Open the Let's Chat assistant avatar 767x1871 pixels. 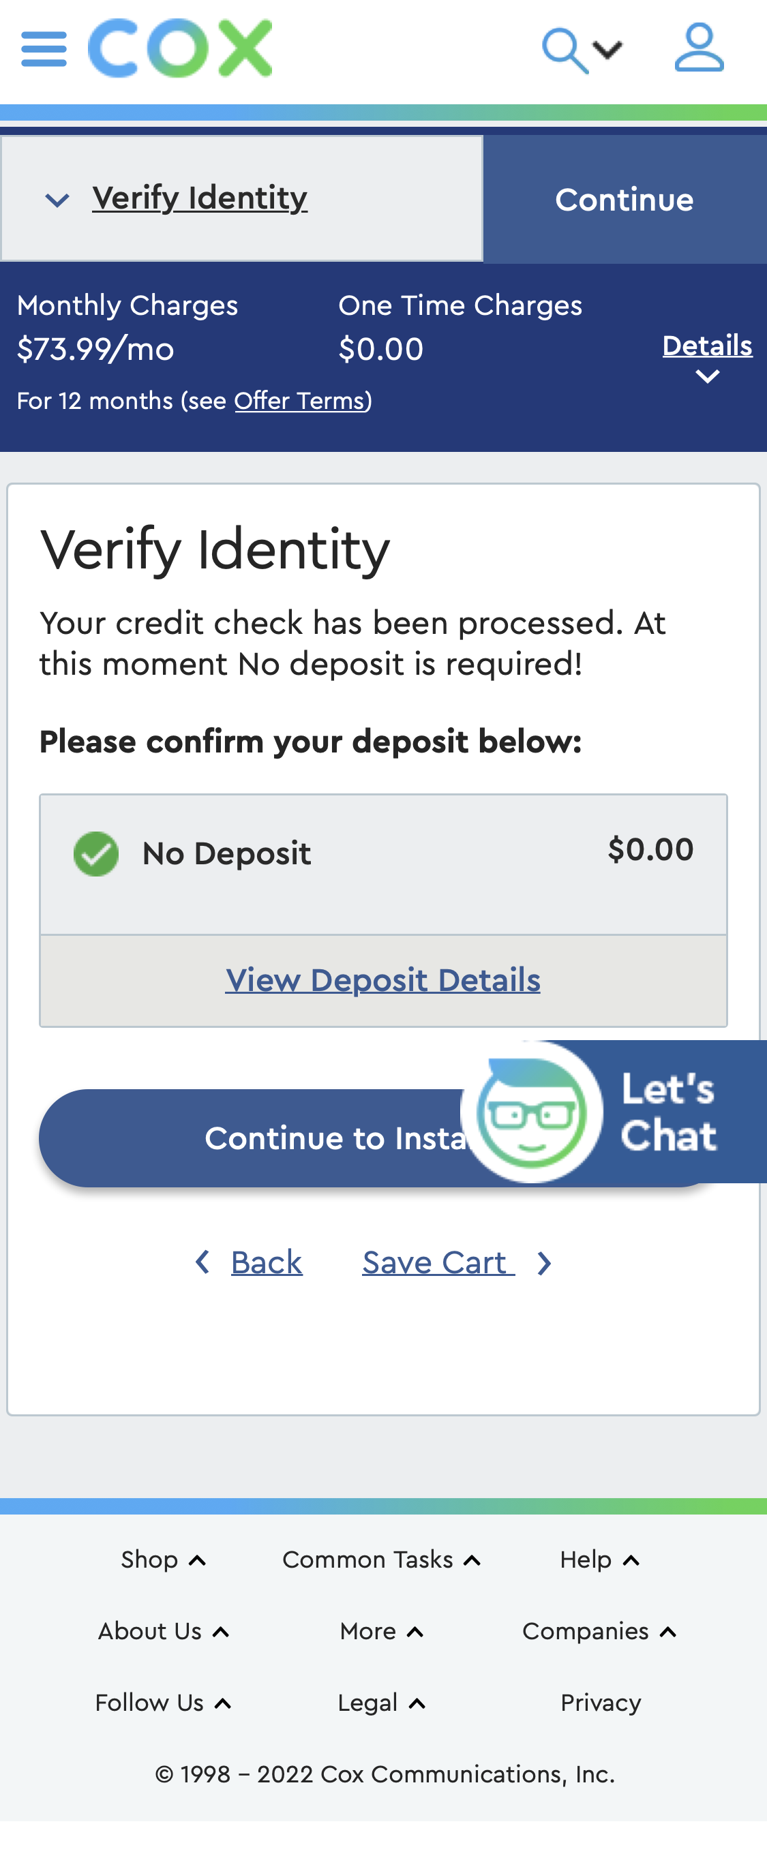point(532,1112)
